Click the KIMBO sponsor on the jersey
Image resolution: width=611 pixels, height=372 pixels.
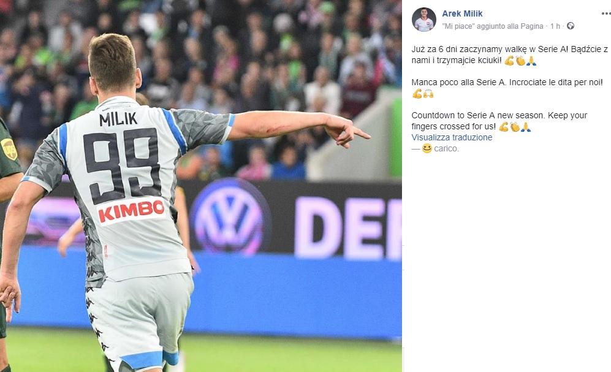pyautogui.click(x=131, y=211)
